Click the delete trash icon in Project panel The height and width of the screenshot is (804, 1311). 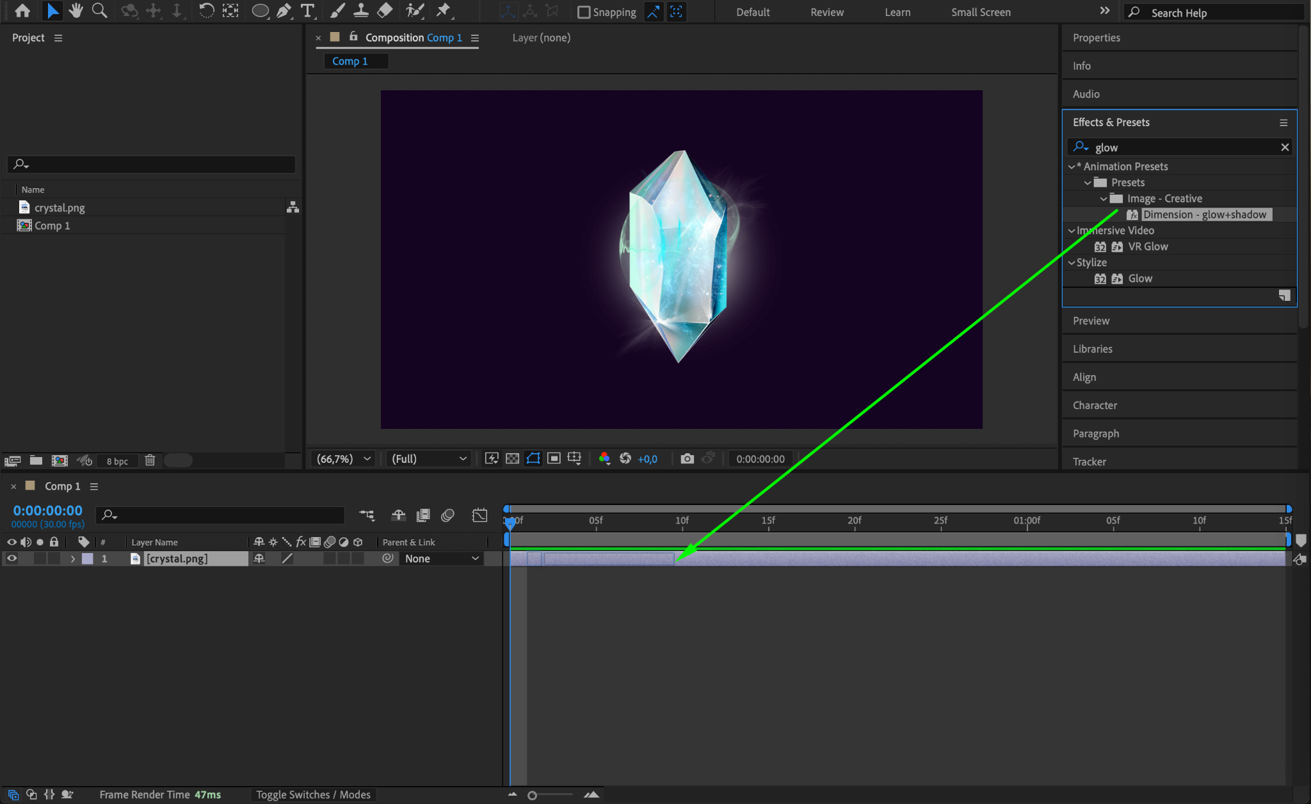150,460
